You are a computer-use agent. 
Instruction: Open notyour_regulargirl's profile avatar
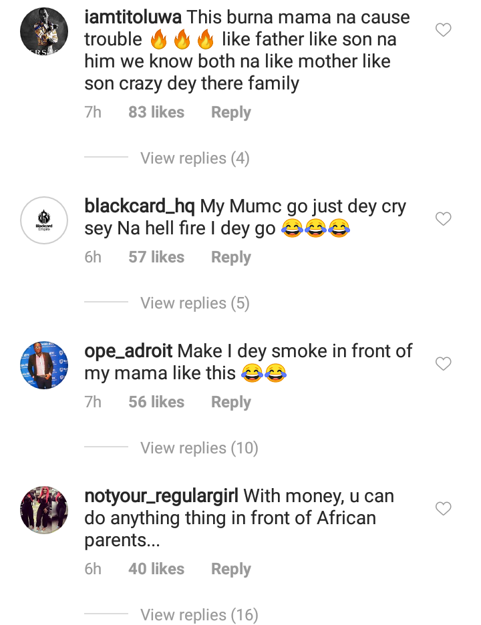[x=44, y=510]
